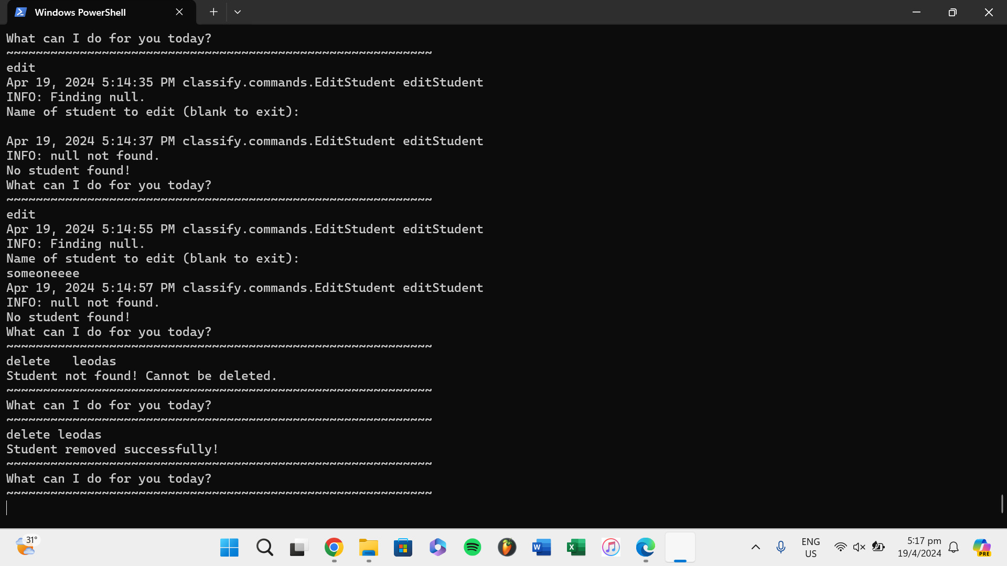Open taskbar Search
This screenshot has height=566, width=1007.
264,548
